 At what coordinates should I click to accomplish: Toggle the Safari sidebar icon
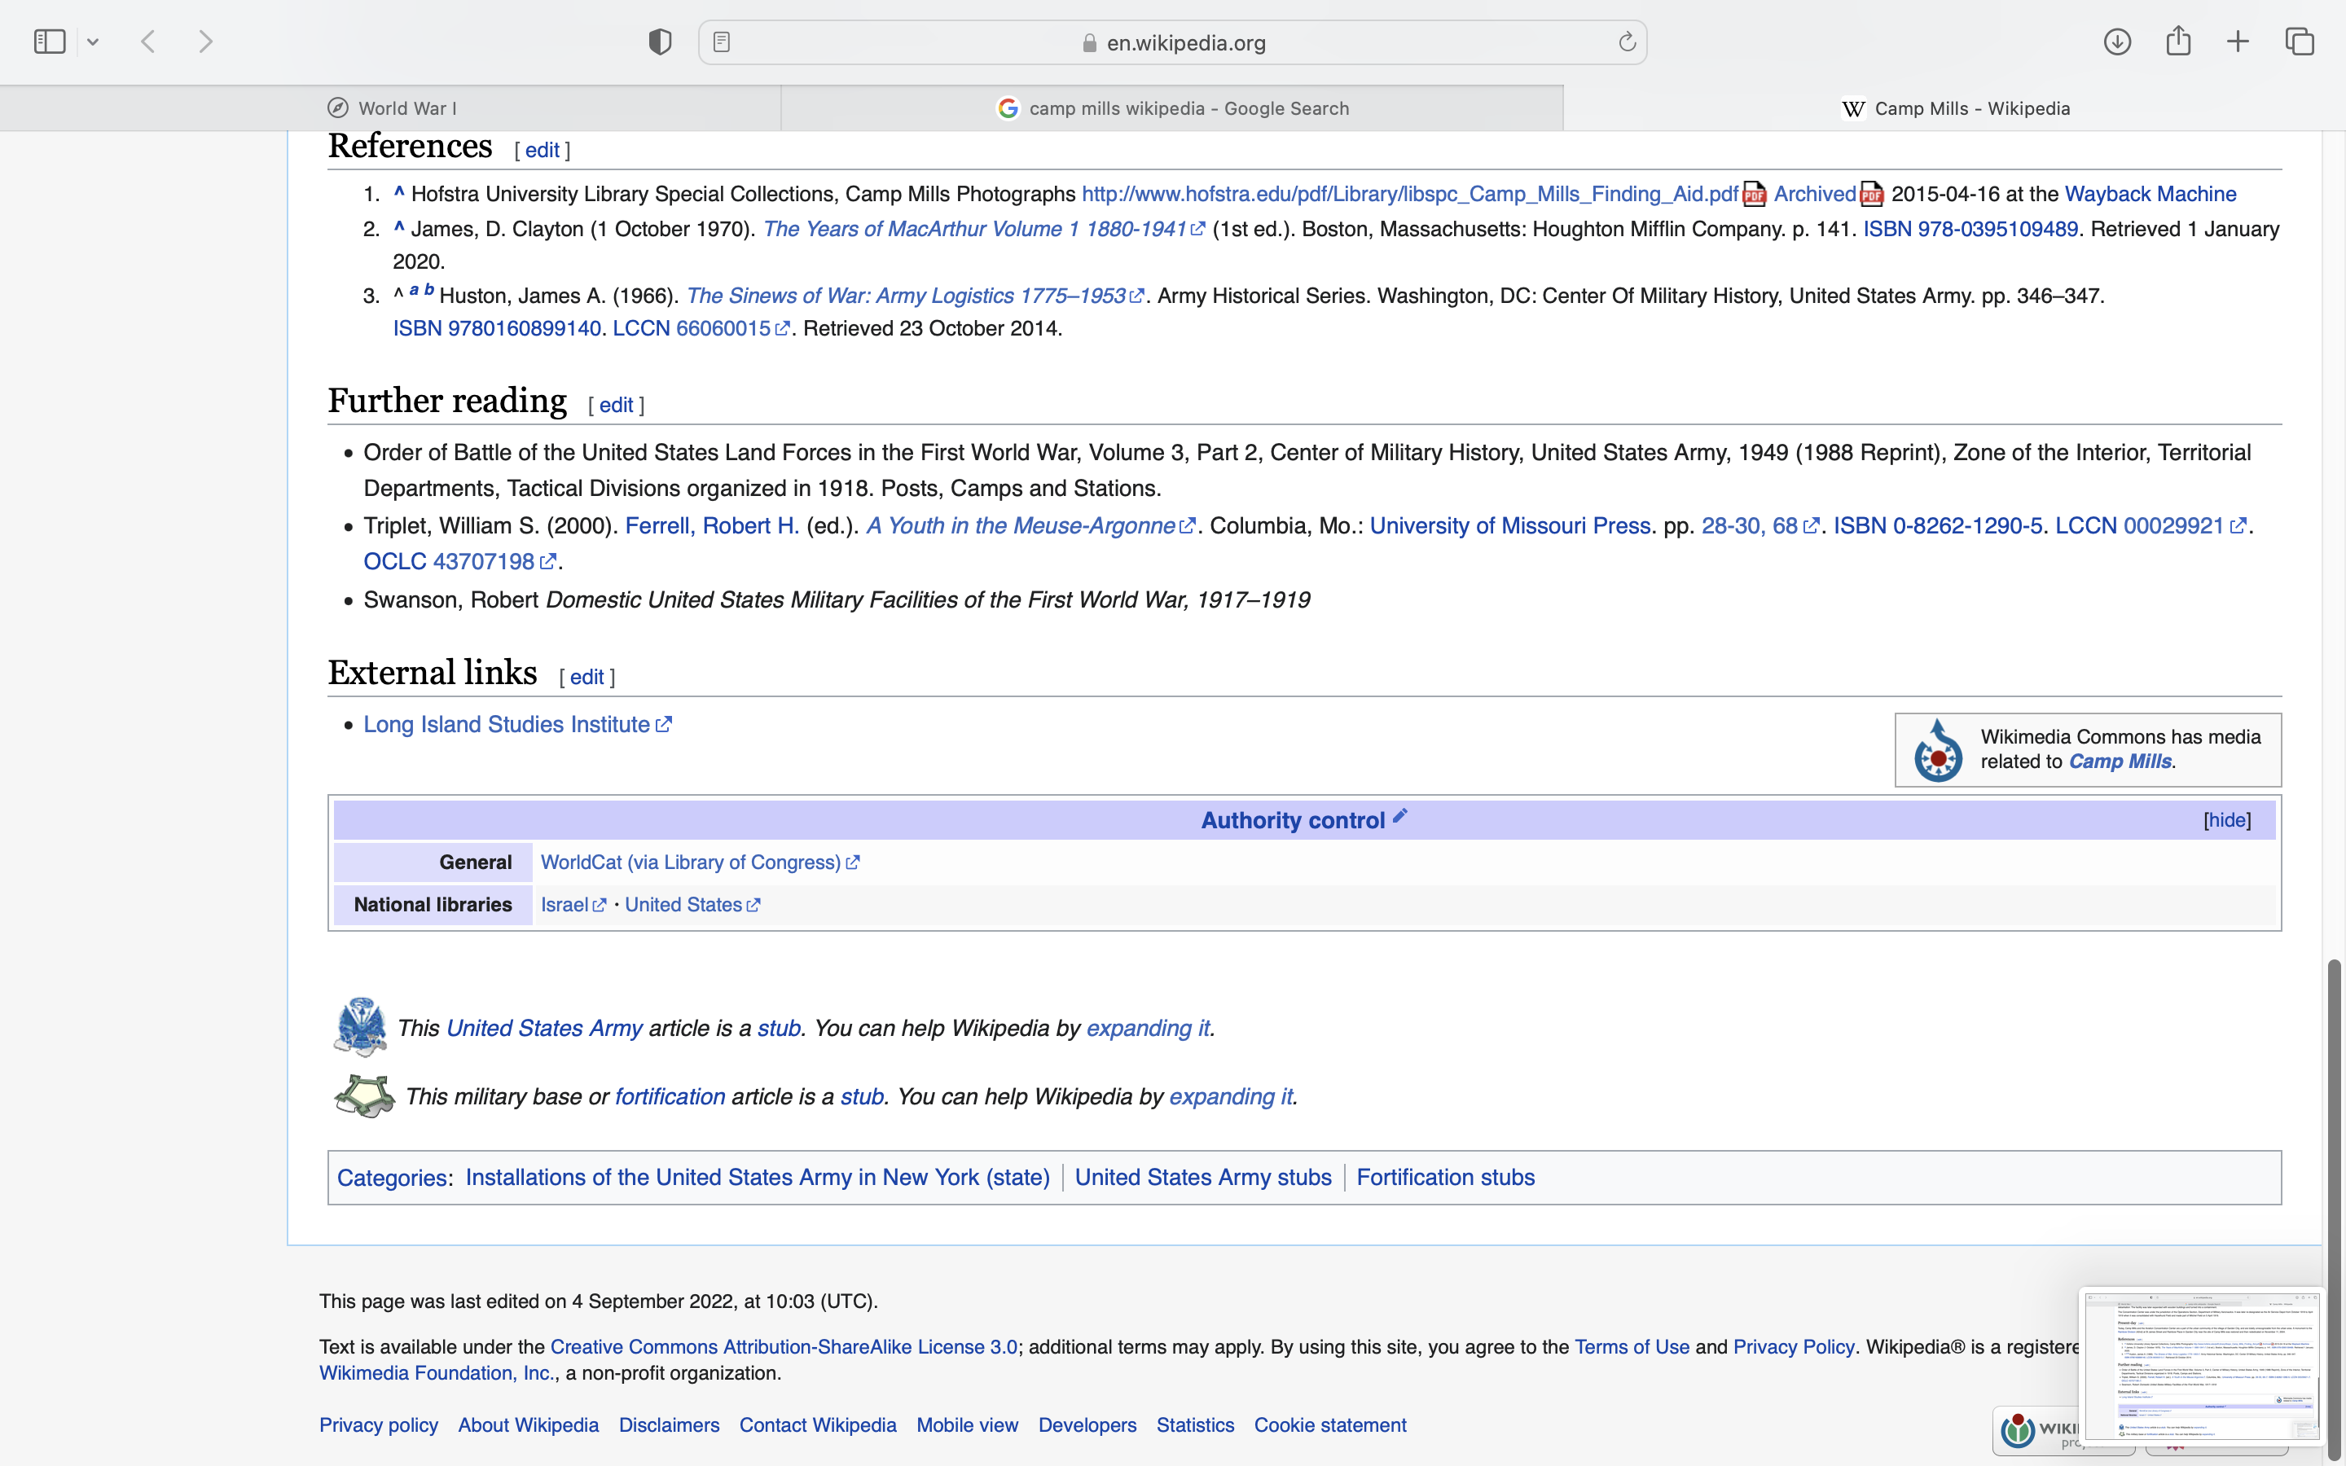pos(50,42)
